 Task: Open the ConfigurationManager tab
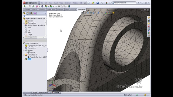pyautogui.click(x=31, y=13)
